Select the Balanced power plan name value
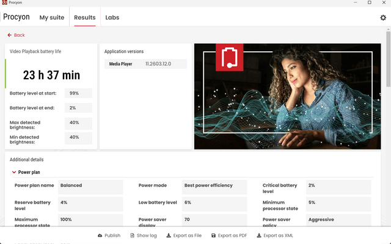The height and width of the screenshot is (244, 391). 90,187
